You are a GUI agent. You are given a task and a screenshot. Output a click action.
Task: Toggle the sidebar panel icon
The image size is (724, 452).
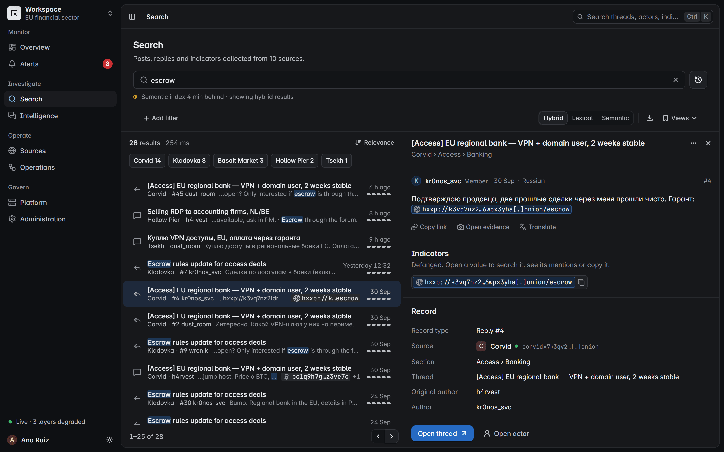pos(132,17)
